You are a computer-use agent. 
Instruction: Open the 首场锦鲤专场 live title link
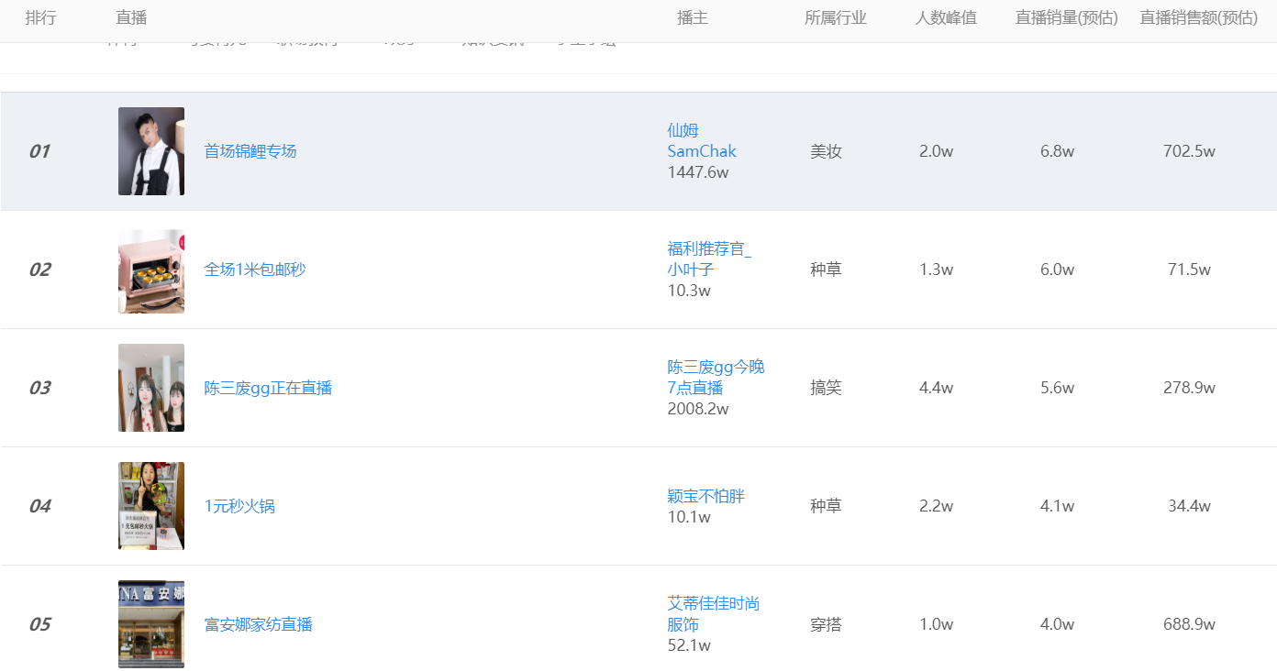click(x=250, y=151)
